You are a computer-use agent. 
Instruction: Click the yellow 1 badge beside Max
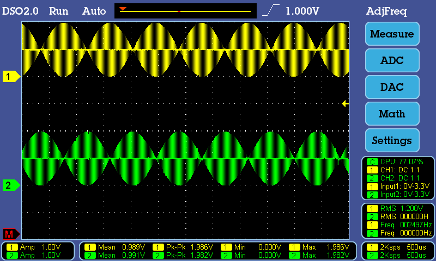(x=294, y=247)
